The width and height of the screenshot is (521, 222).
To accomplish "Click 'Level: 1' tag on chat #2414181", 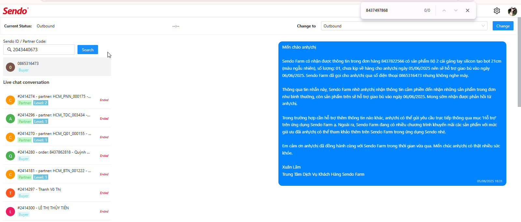I will pos(41,177).
